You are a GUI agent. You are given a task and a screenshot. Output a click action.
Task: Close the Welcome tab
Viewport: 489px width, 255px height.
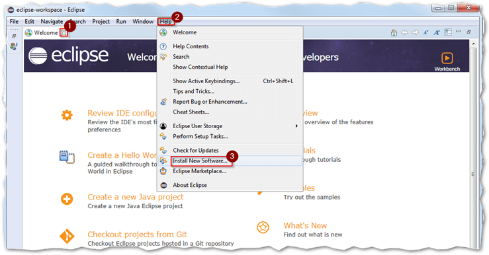tap(64, 32)
